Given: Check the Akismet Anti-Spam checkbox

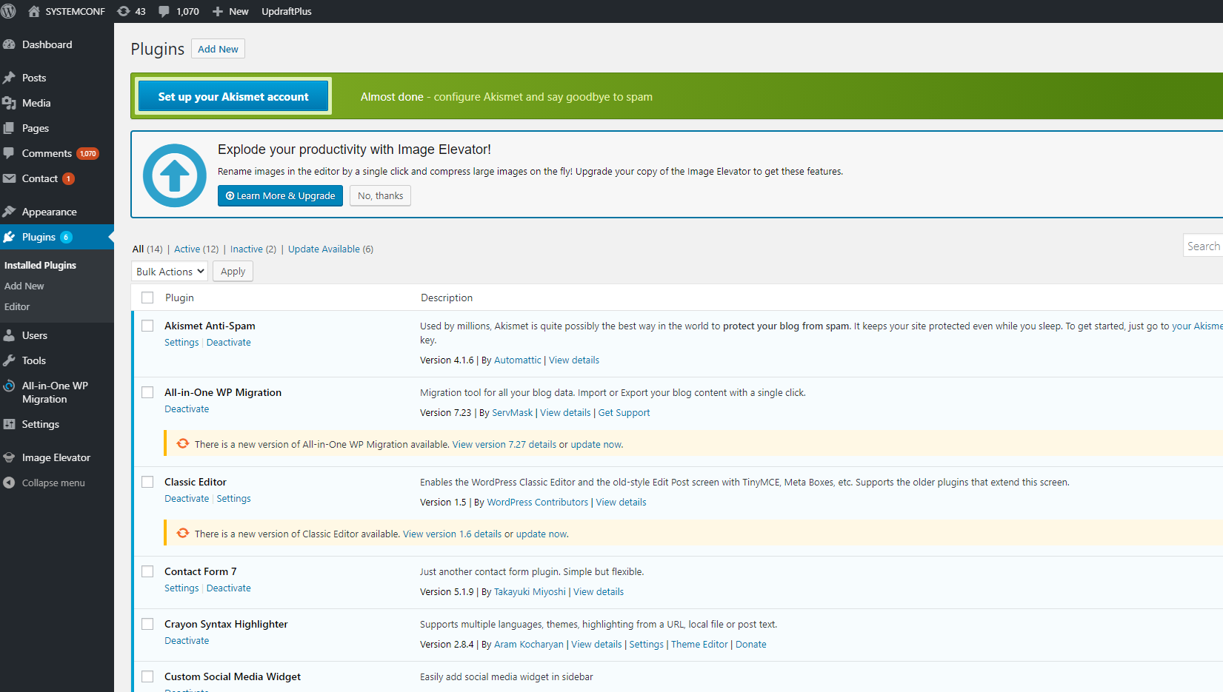Looking at the screenshot, I should click(x=147, y=326).
